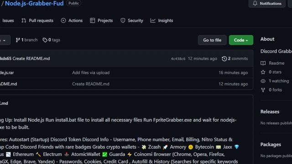Open commit hash 4c438c6
Image resolution: width=292 pixels, height=164 pixels.
coord(178,59)
